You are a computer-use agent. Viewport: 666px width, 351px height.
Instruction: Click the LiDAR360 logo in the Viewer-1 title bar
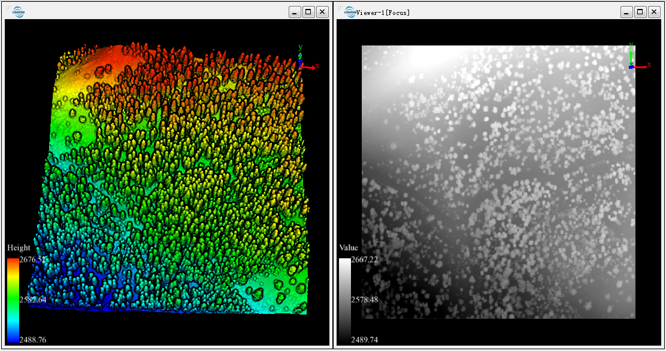click(x=350, y=11)
